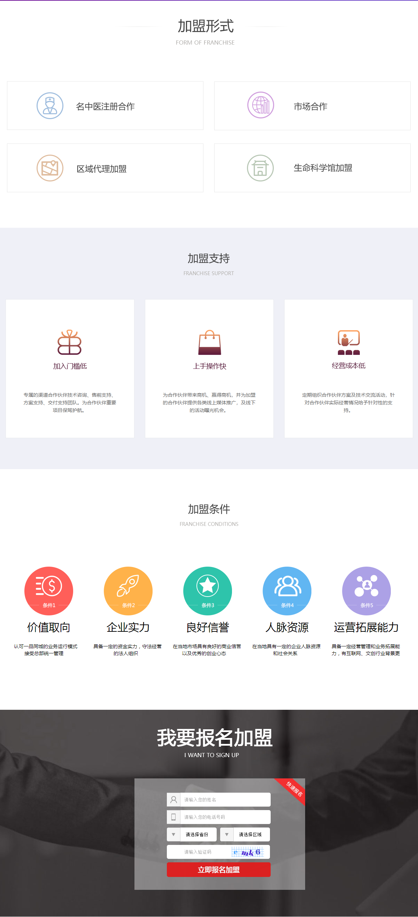The height and width of the screenshot is (917, 418).
Task: Click the building icon for 生命科学馆加盟
Action: 260,168
